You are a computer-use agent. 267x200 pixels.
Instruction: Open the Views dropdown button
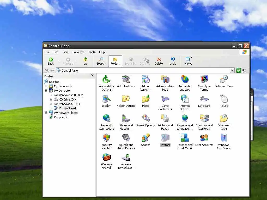pyautogui.click(x=188, y=61)
